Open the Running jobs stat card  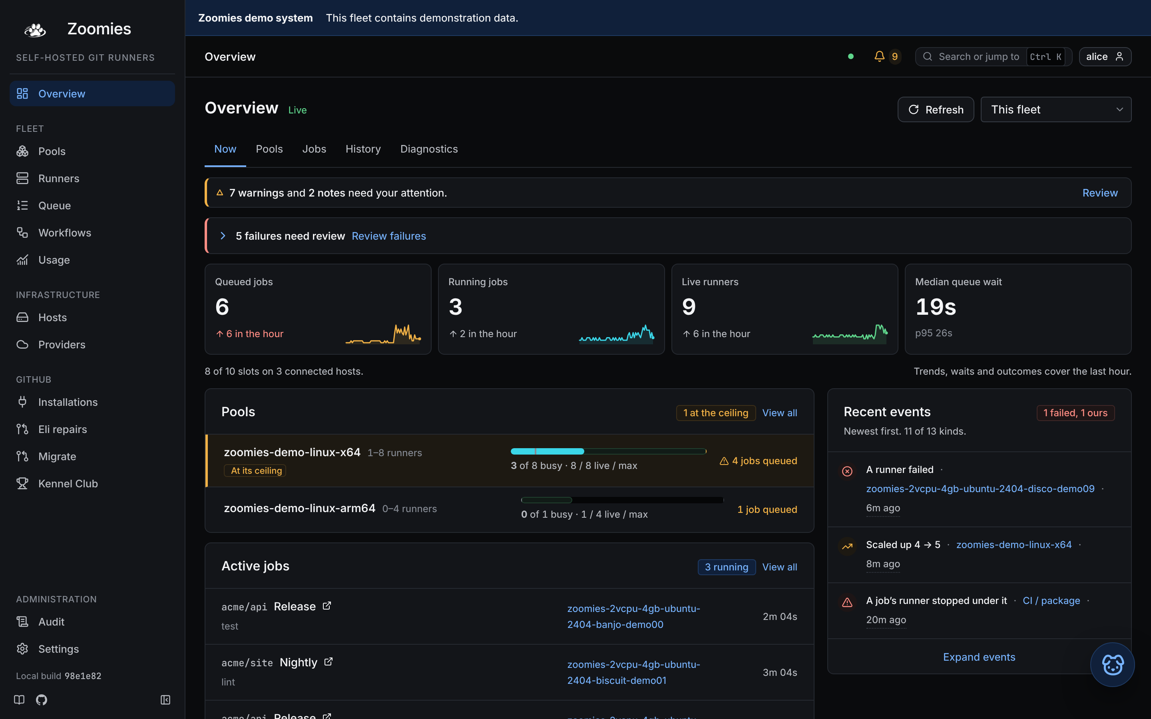[x=551, y=309]
